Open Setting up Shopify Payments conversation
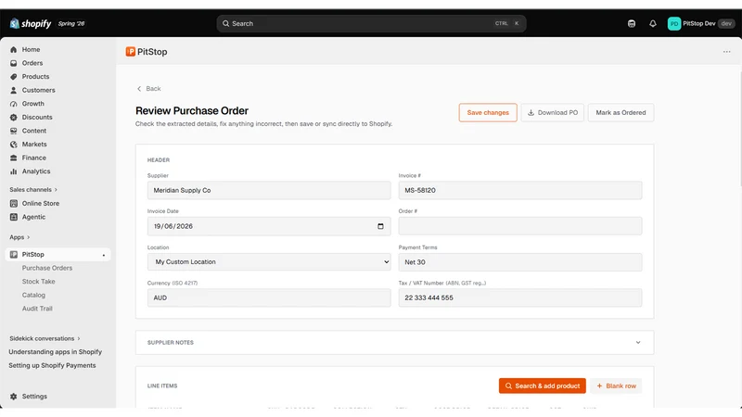This screenshot has height=417, width=742. click(52, 365)
